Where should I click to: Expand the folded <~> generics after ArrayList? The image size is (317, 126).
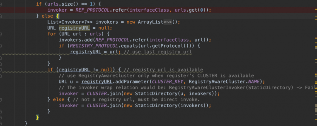(x=168, y=22)
